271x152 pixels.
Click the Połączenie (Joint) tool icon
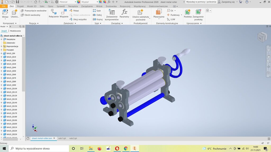54,12
